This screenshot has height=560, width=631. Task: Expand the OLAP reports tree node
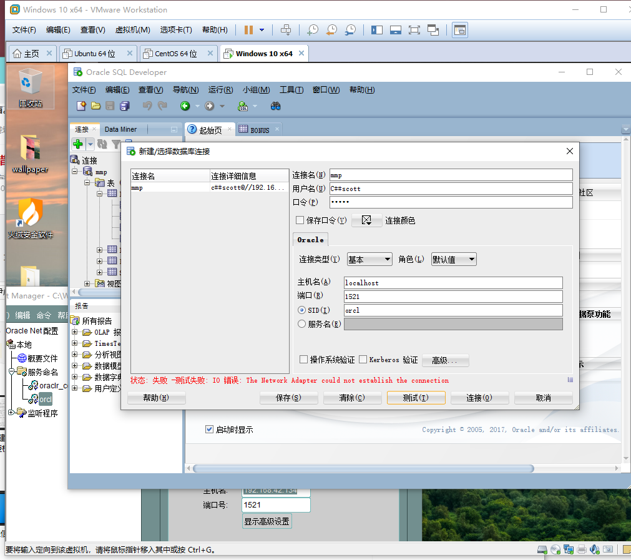(75, 332)
